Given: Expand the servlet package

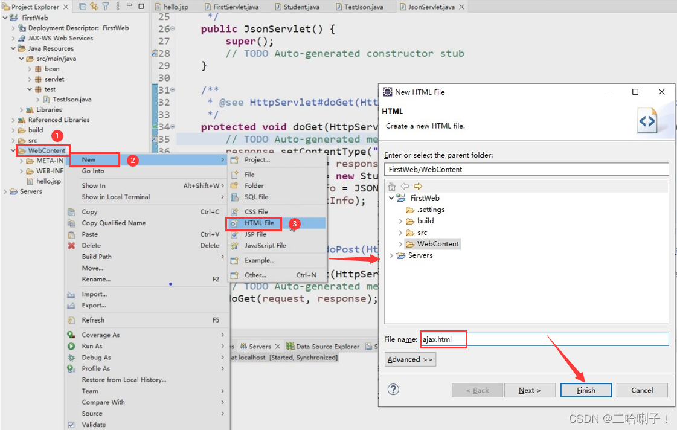Looking at the screenshot, I should [x=30, y=80].
